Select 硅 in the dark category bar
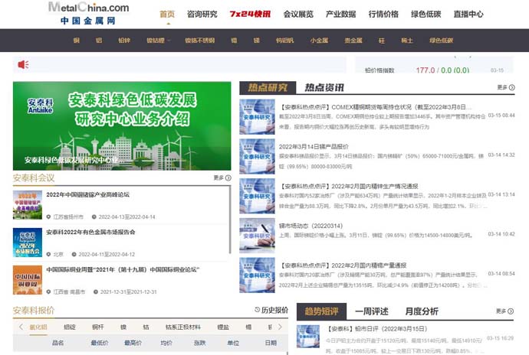This screenshot has width=529, height=355. click(382, 41)
